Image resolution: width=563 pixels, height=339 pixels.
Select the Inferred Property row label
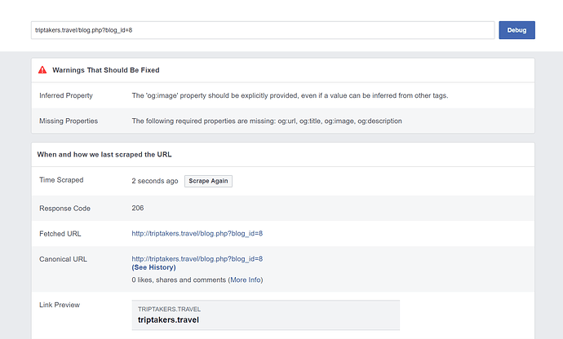click(66, 95)
